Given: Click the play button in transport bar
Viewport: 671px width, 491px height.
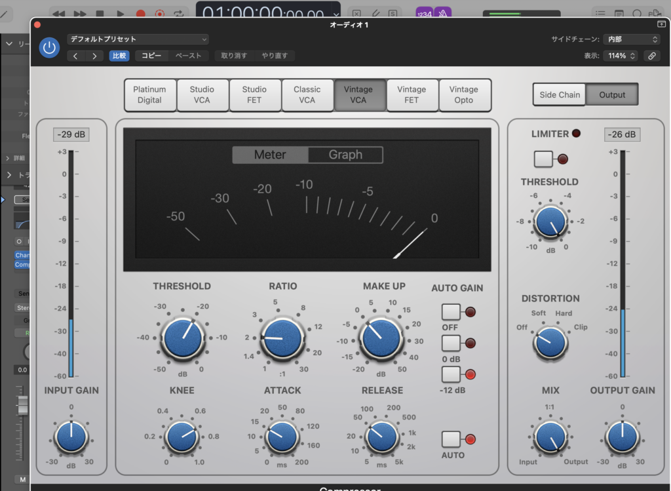Looking at the screenshot, I should (121, 13).
